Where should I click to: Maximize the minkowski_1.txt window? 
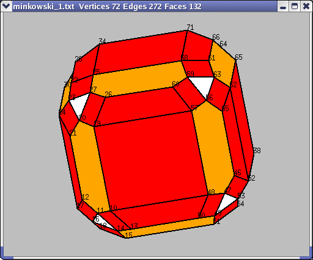point(295,6)
